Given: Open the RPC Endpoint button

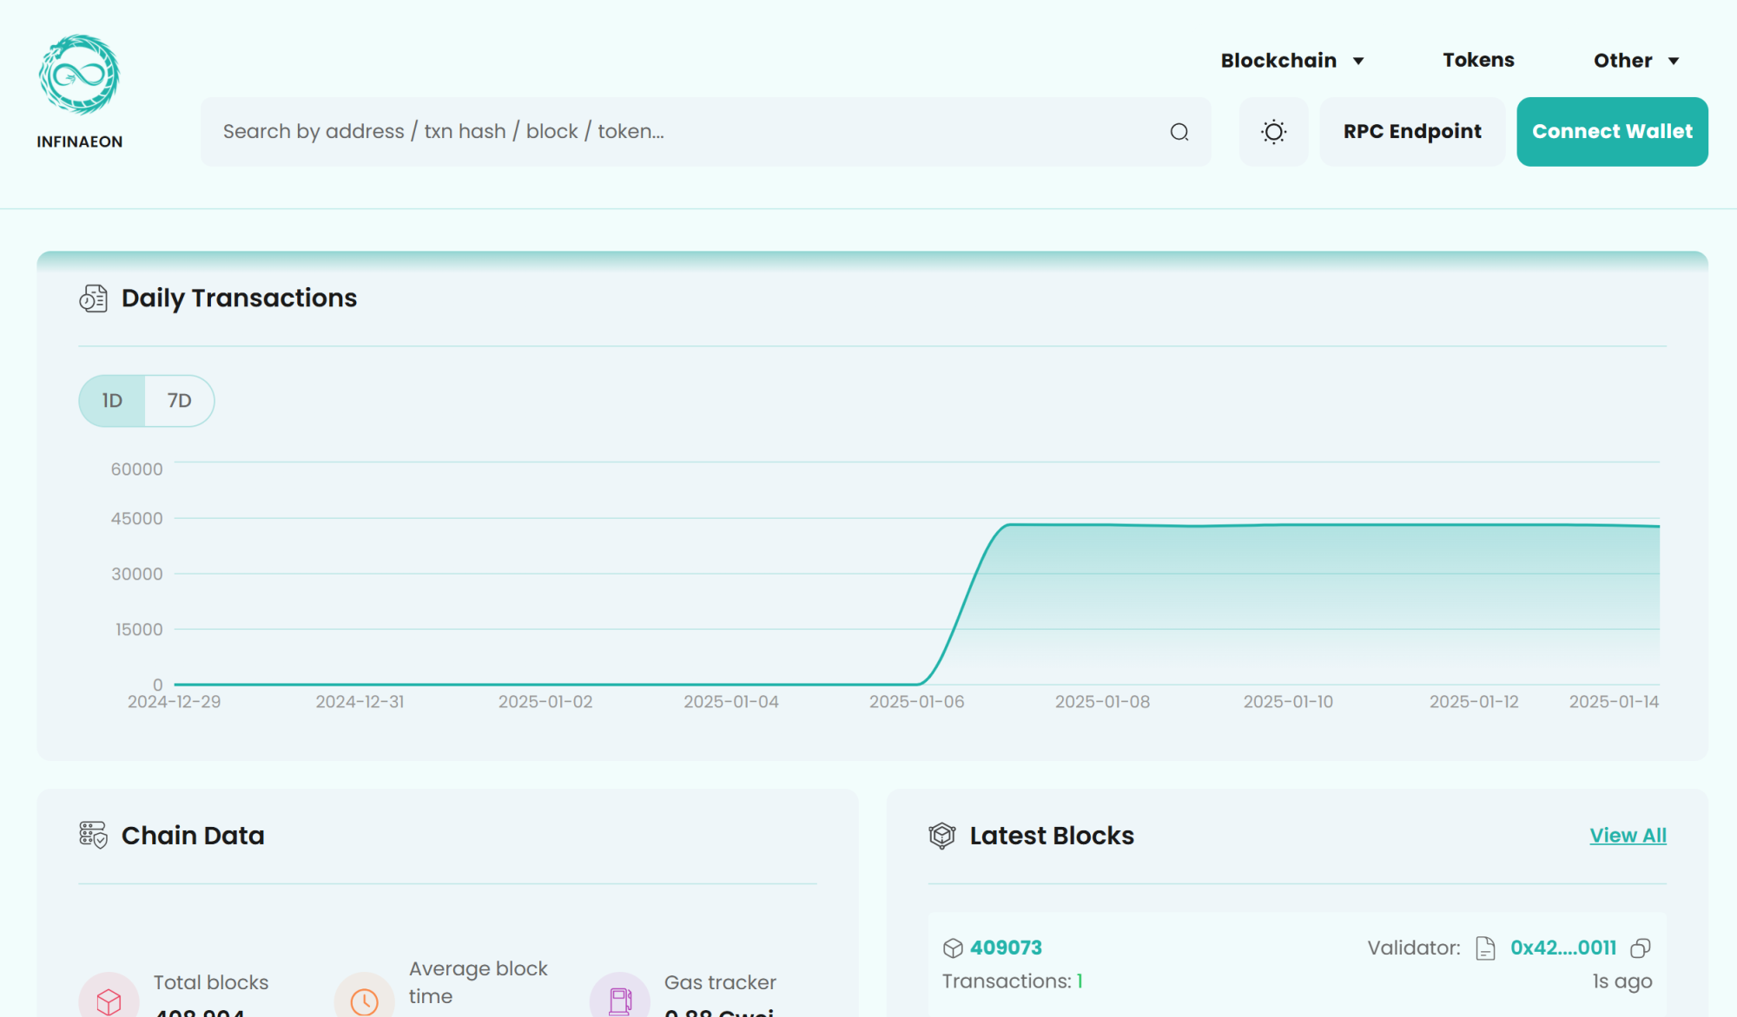Looking at the screenshot, I should 1412,132.
